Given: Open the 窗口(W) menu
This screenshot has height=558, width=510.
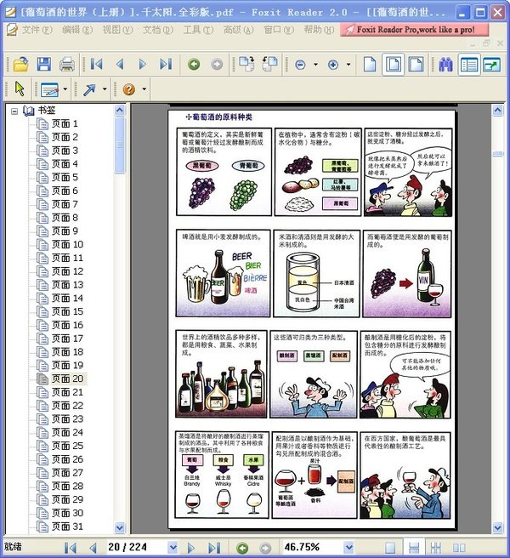Looking at the screenshot, I should click(x=279, y=30).
